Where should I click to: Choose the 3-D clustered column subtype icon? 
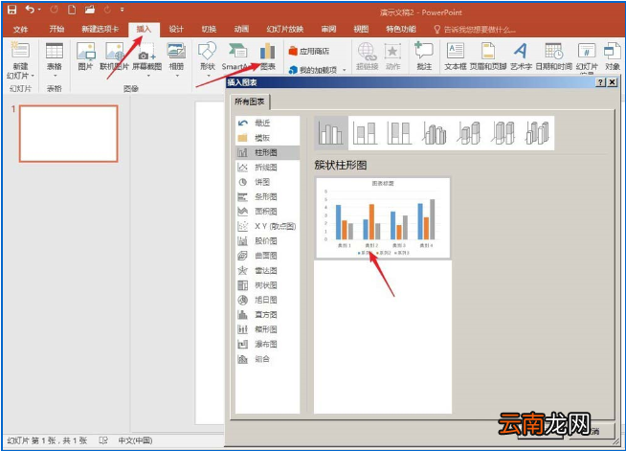[x=435, y=133]
